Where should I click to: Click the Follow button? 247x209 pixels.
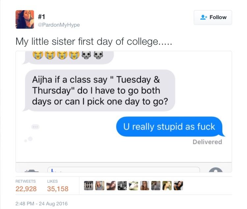click(x=213, y=17)
